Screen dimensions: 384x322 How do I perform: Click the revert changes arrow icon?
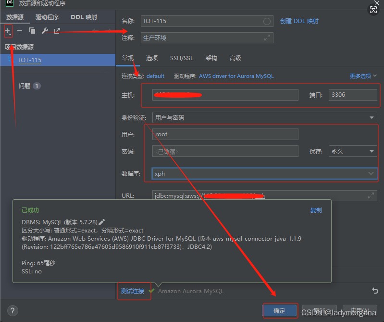coord(375,291)
